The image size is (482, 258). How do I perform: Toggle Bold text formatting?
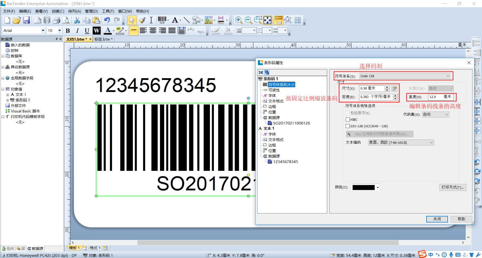pyautogui.click(x=68, y=31)
